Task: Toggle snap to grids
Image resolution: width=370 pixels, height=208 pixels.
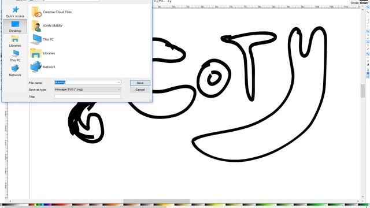Action: pyautogui.click(x=368, y=73)
